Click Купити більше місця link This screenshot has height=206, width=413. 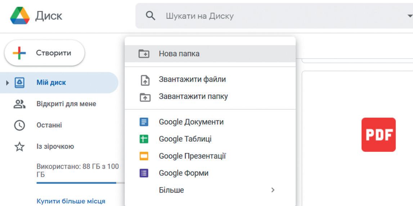coord(71,202)
